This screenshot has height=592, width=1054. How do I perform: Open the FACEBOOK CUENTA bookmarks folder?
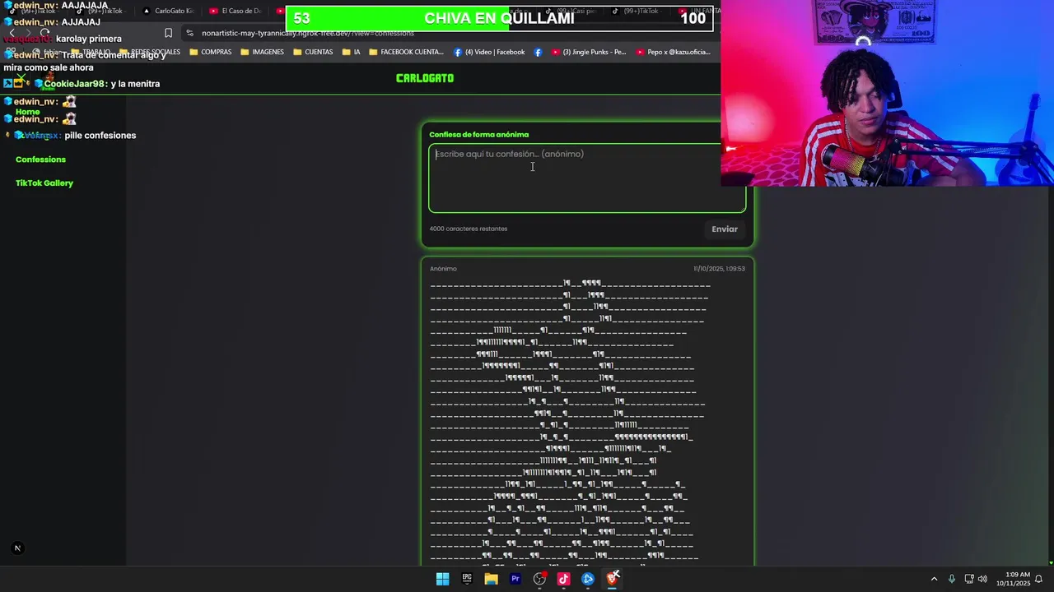[407, 52]
